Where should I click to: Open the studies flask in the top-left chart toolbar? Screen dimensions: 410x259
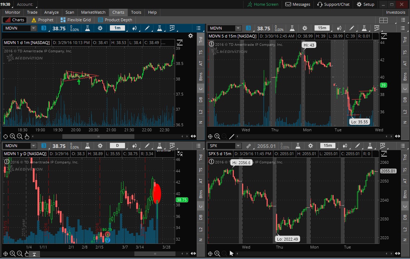(160, 28)
